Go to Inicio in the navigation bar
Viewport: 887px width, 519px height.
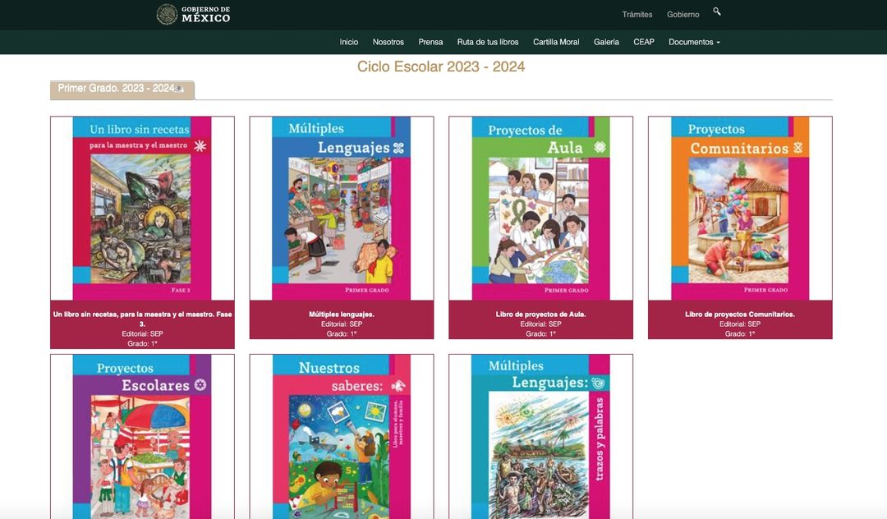[x=348, y=42]
